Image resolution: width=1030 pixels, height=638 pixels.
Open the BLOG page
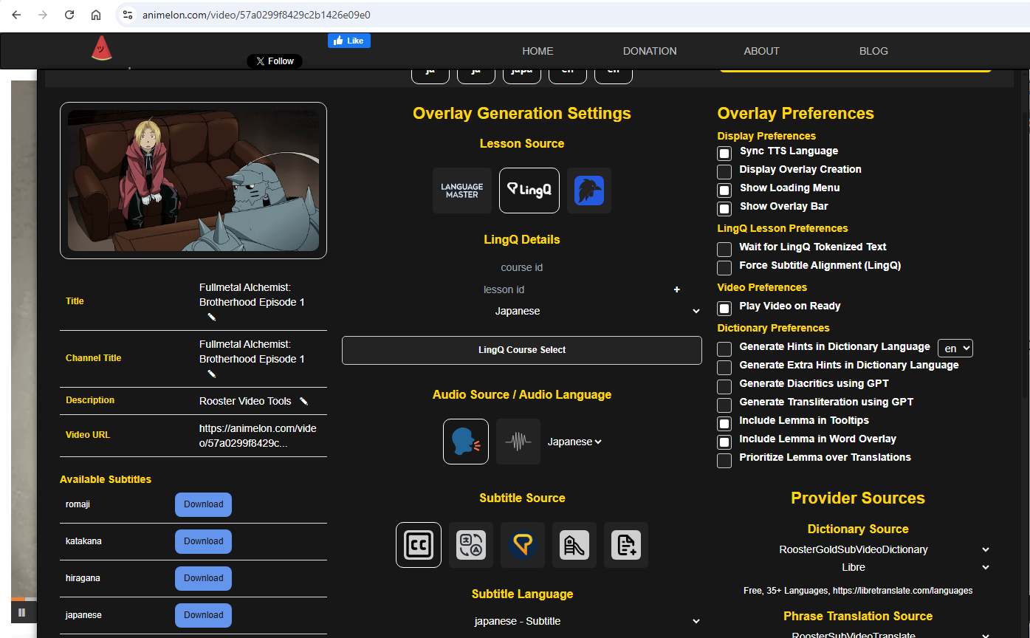point(873,51)
